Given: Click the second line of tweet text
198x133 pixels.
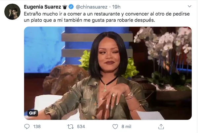Looking at the screenshot, I should [x=89, y=20].
